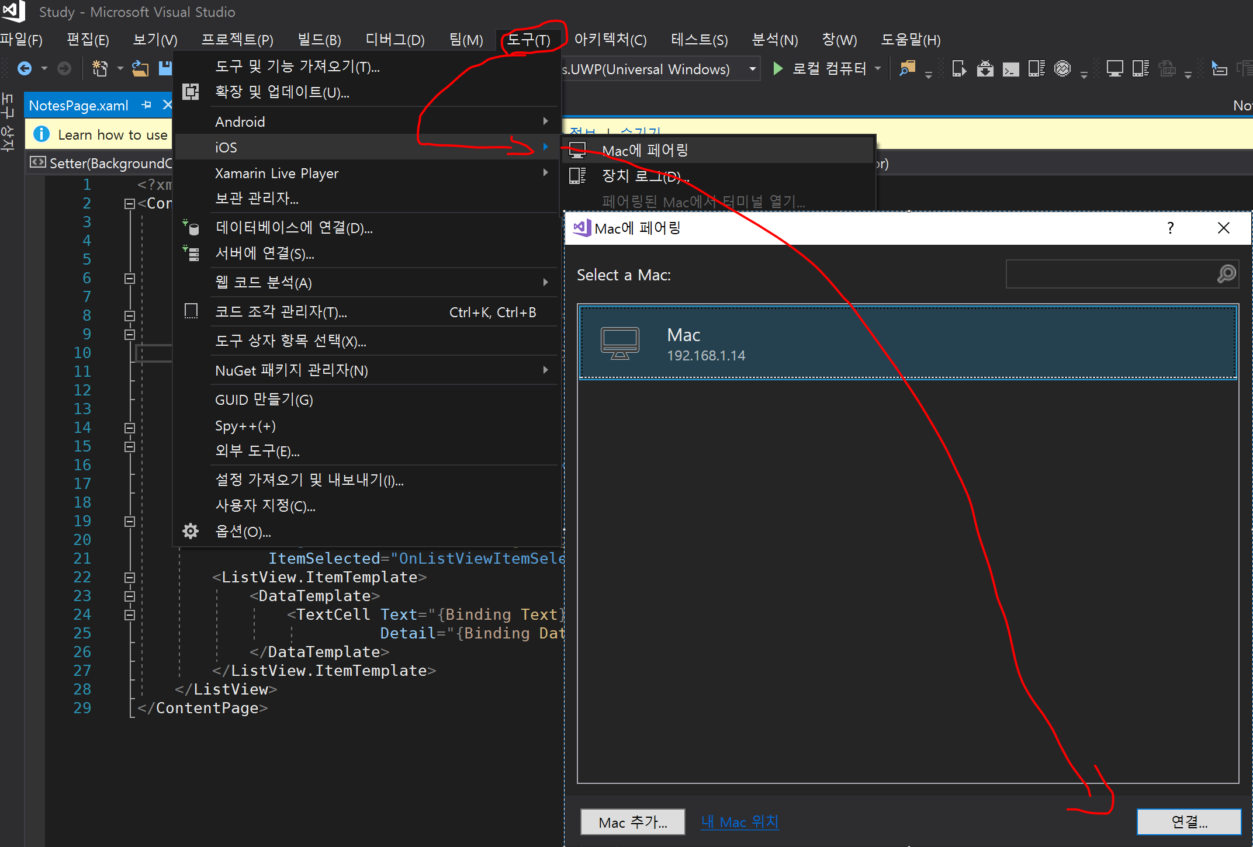Click the Mac 추가... button
This screenshot has height=847, width=1253.
[632, 822]
